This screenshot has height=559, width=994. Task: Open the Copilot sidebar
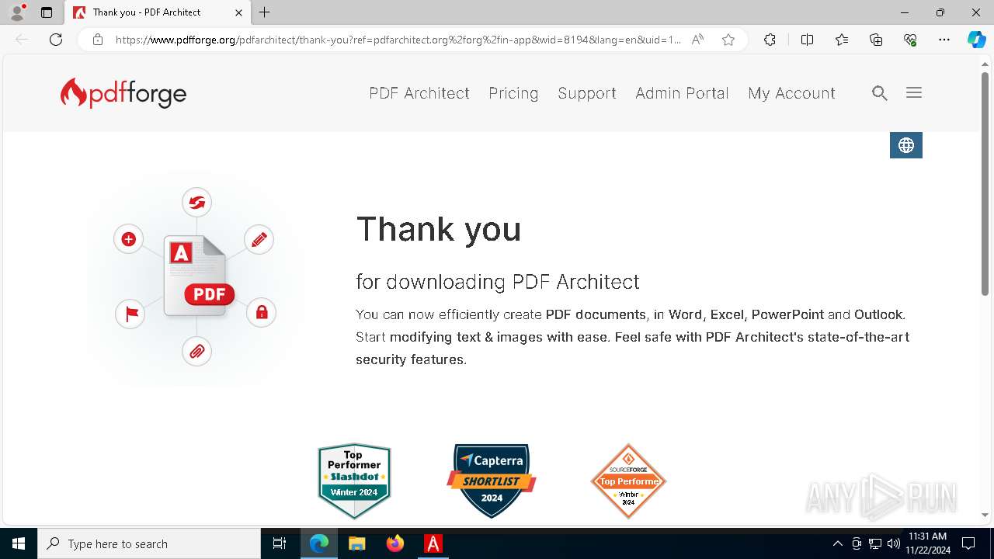point(976,40)
